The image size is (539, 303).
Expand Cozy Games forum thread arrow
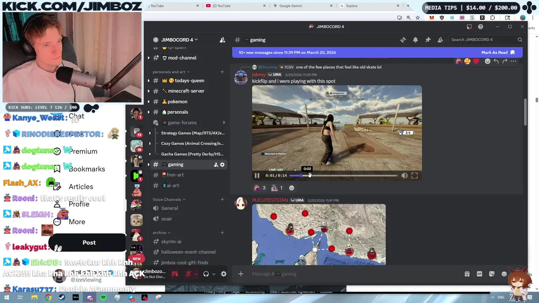pyautogui.click(x=149, y=144)
